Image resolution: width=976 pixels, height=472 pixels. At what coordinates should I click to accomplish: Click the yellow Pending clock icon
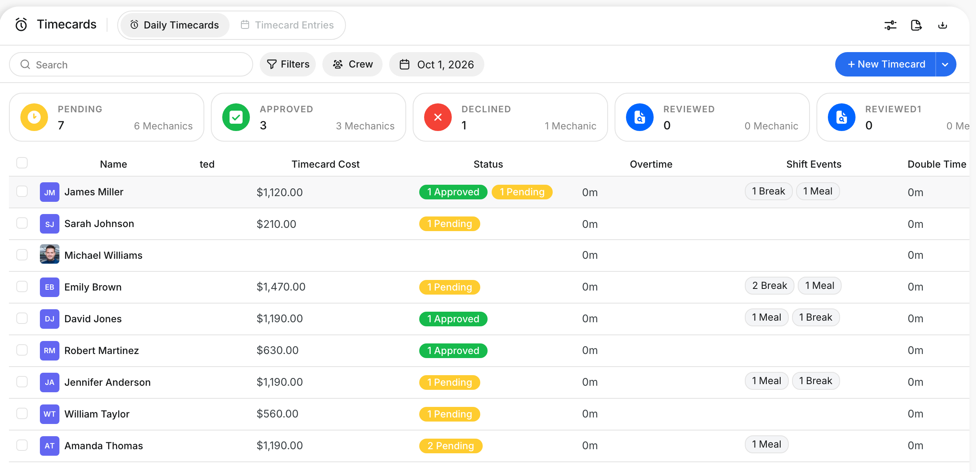34,117
